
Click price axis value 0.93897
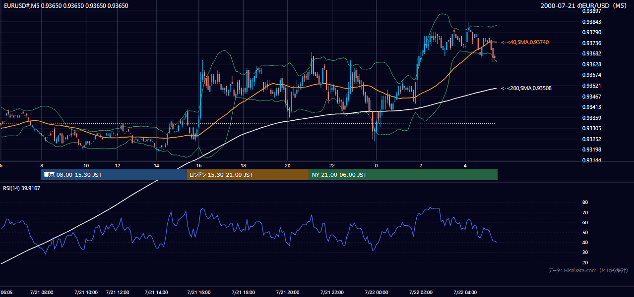coord(592,11)
